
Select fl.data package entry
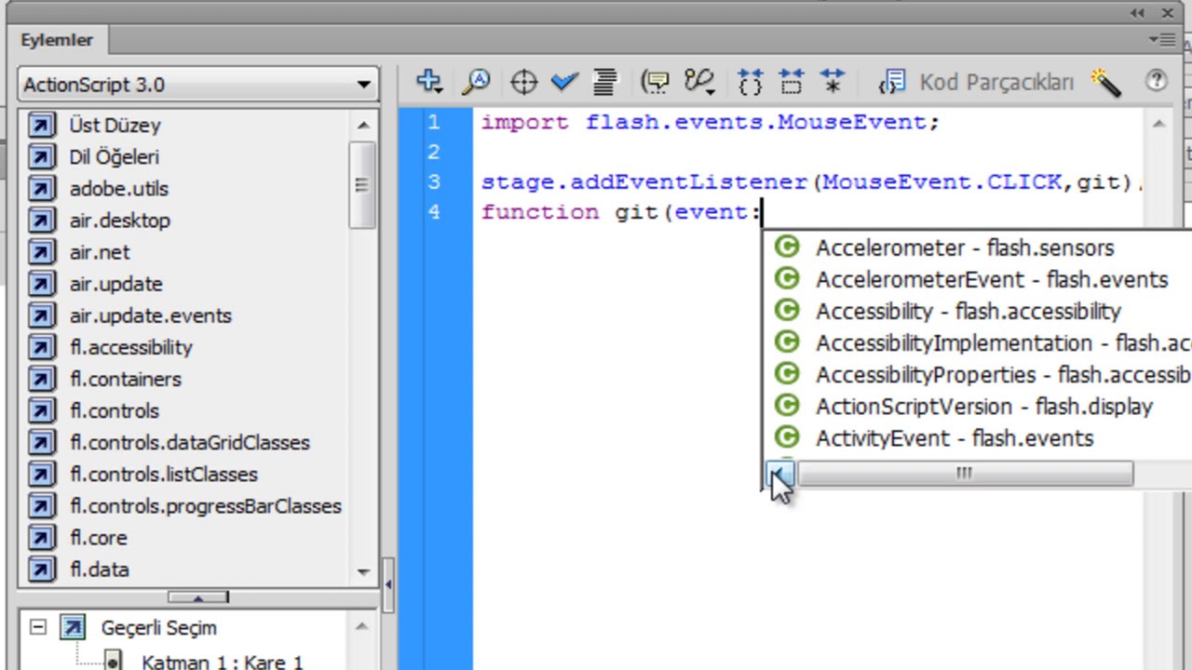coord(100,569)
